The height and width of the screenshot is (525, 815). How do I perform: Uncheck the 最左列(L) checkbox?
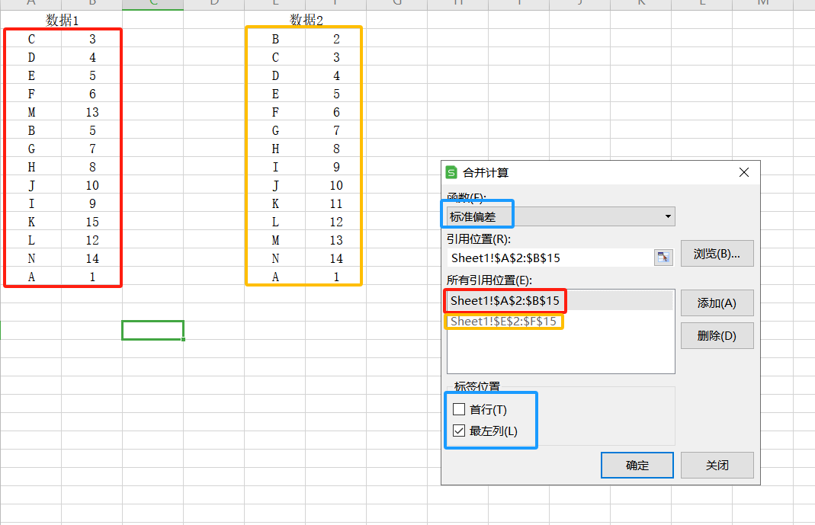[x=459, y=431]
